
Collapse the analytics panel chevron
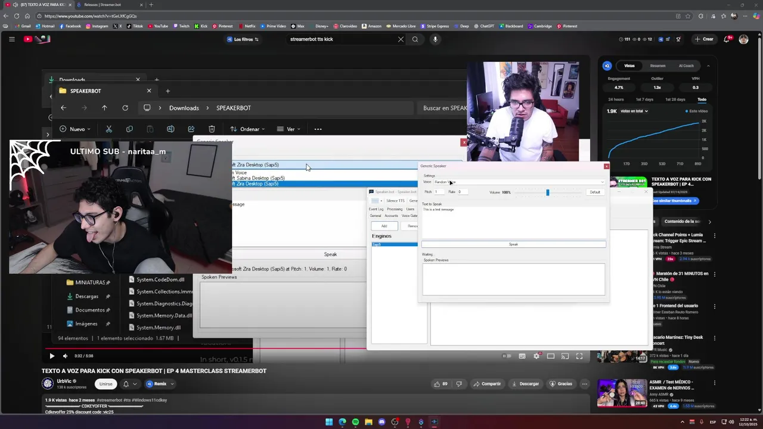[708, 66]
